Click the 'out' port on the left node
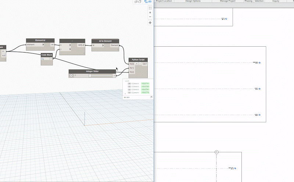 click(x=4, y=56)
